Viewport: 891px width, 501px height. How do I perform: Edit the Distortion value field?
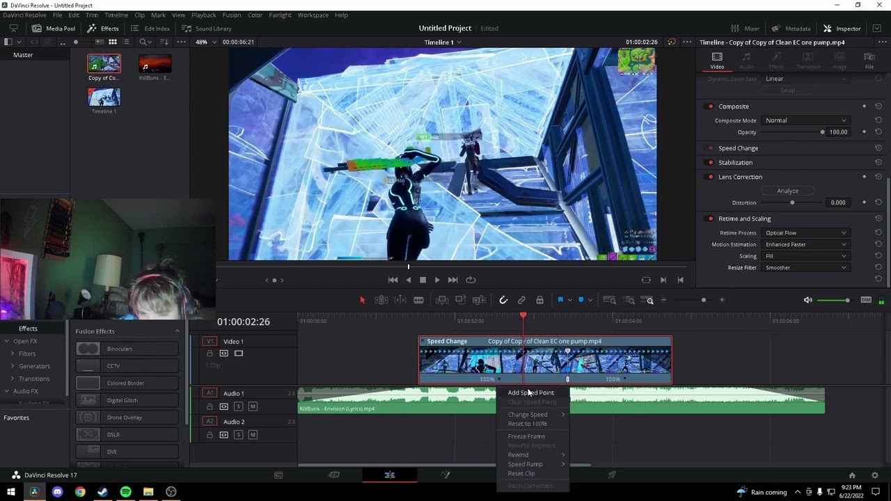(x=837, y=202)
